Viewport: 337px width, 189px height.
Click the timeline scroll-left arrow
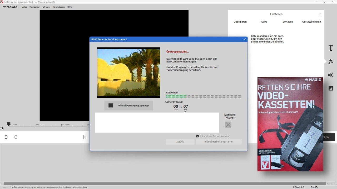[x=2, y=184]
